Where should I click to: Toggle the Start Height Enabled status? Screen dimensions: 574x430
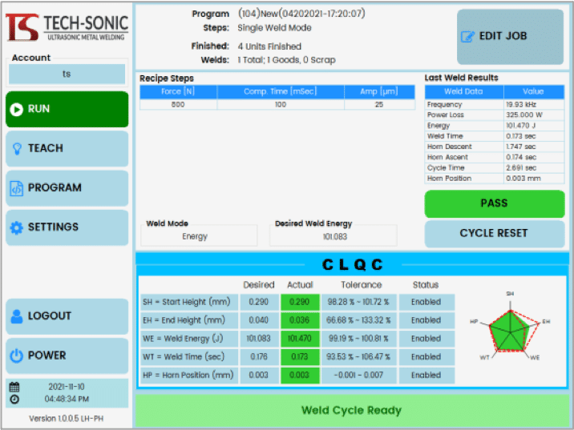click(426, 302)
